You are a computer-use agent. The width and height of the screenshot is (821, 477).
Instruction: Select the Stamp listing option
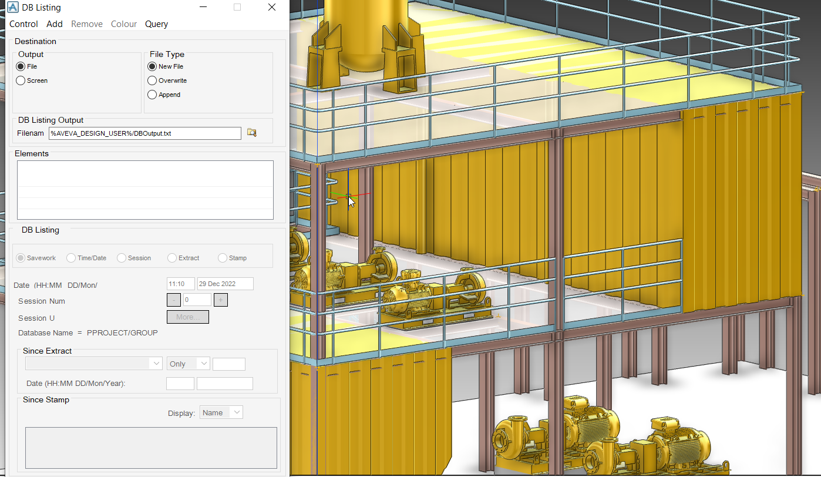click(223, 258)
